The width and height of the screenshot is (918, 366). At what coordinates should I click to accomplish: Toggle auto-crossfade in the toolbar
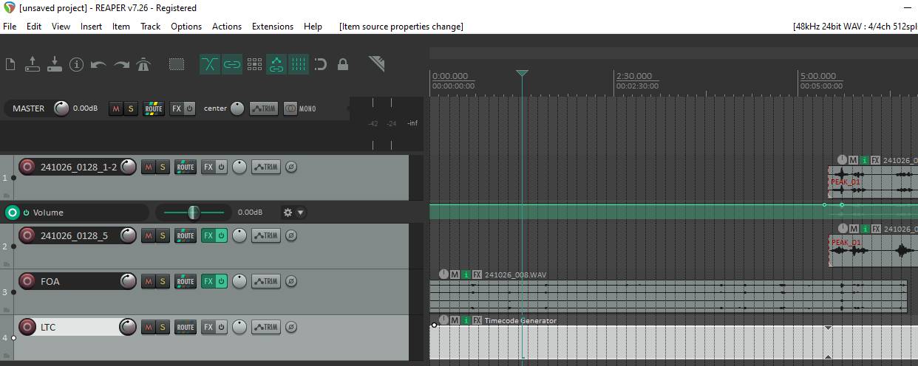click(x=210, y=65)
